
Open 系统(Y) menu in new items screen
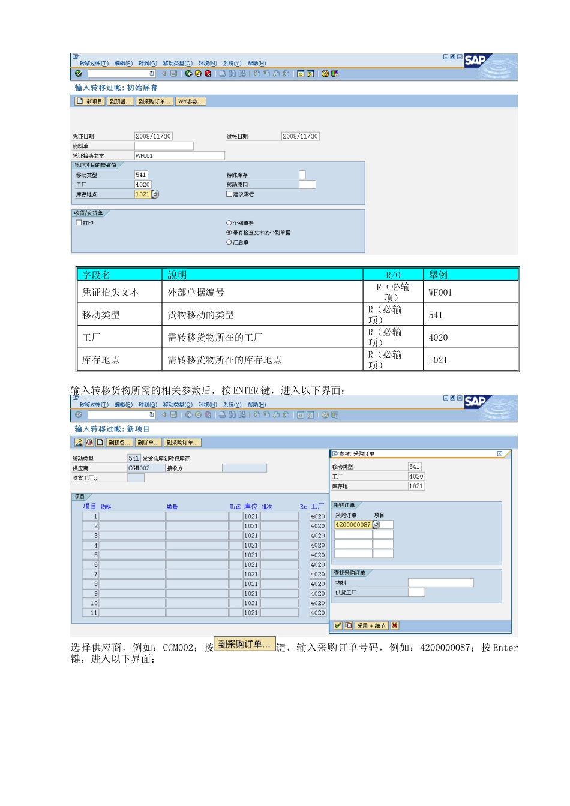click(x=232, y=405)
